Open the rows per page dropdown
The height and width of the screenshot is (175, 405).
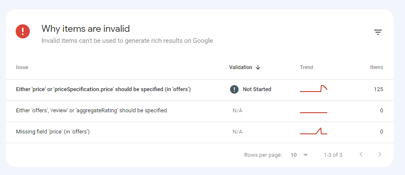[299, 155]
